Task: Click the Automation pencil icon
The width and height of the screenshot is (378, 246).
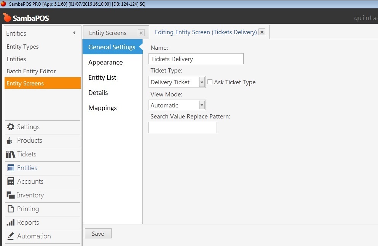Action: coord(10,236)
